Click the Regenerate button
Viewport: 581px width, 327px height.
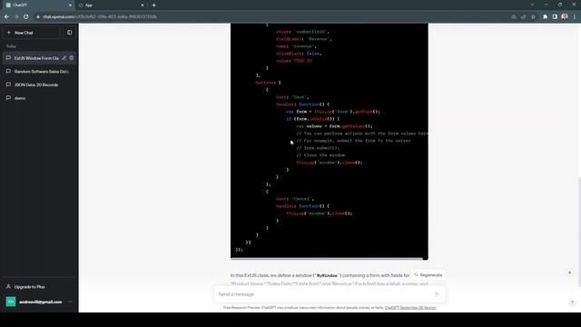(x=428, y=275)
